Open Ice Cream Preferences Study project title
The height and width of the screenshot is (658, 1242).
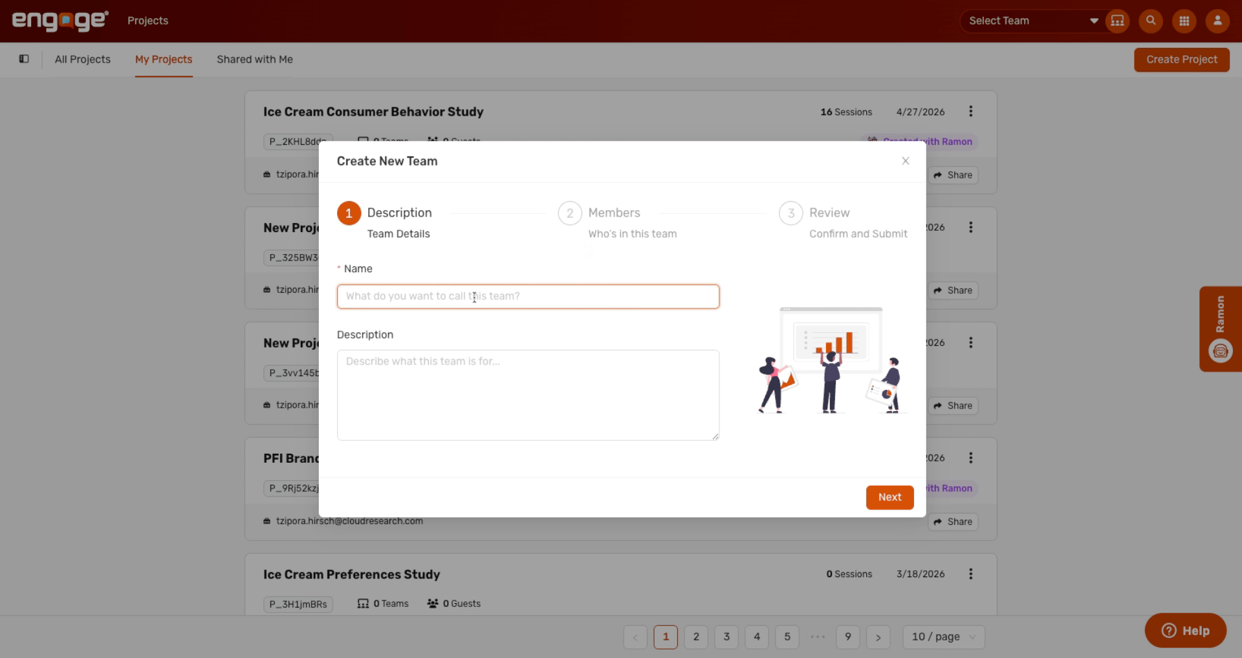[x=351, y=574]
